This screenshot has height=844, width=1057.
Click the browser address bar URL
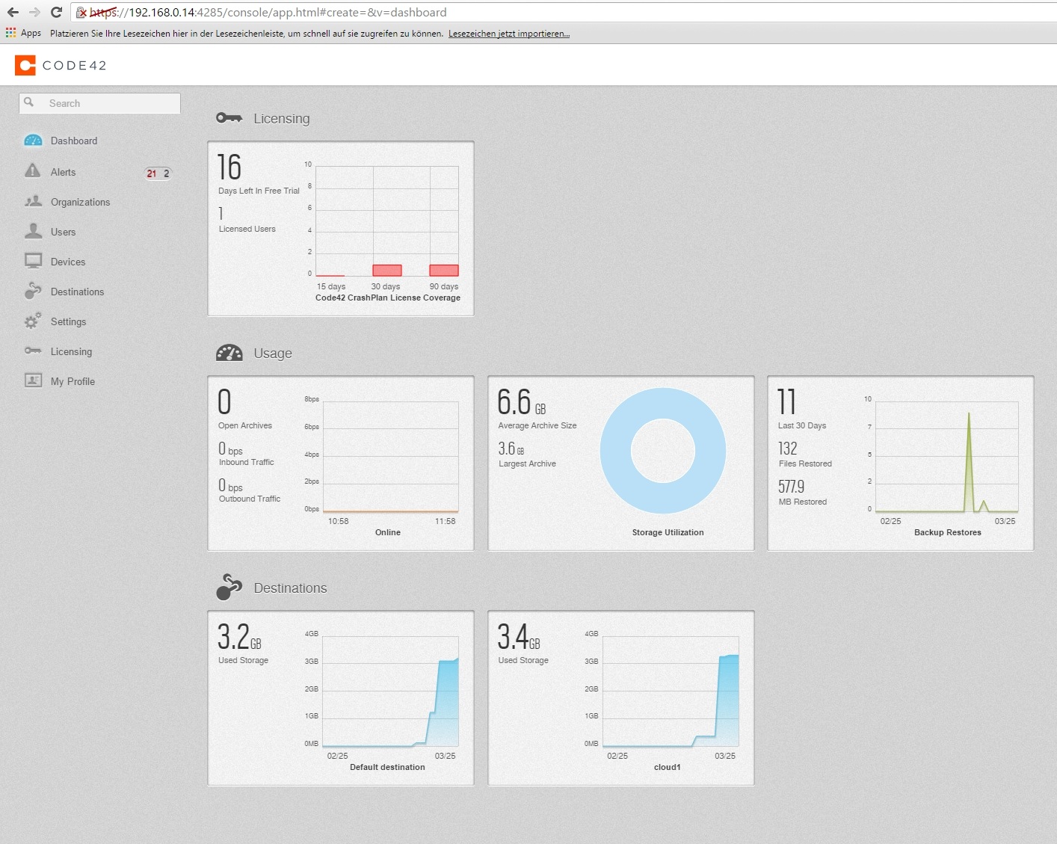click(299, 12)
